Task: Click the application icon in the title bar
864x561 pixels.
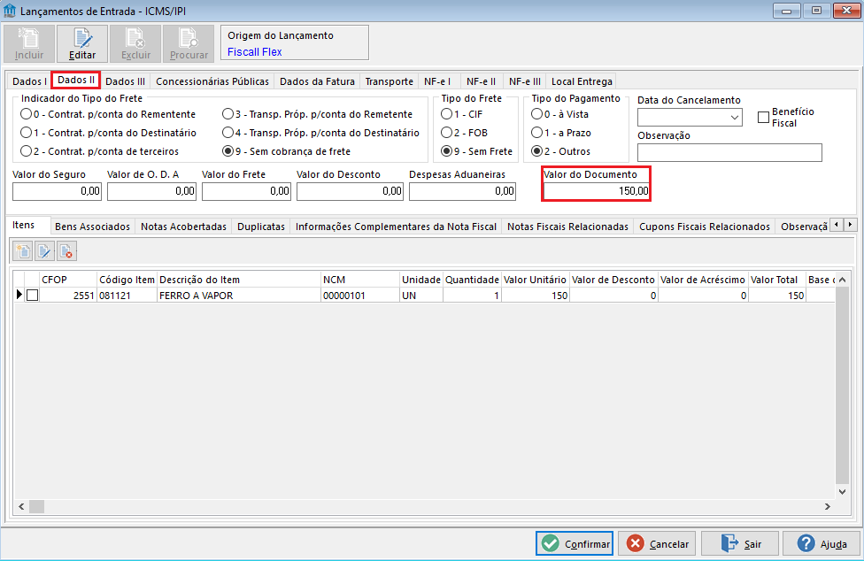Action: (x=10, y=11)
